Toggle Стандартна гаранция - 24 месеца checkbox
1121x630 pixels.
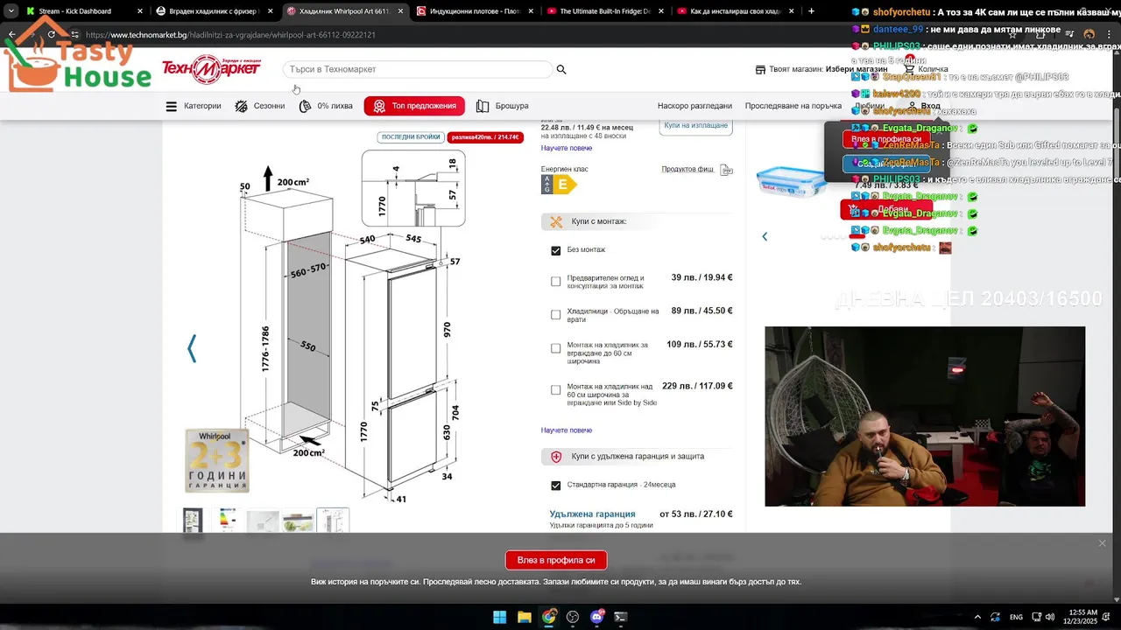(x=555, y=486)
